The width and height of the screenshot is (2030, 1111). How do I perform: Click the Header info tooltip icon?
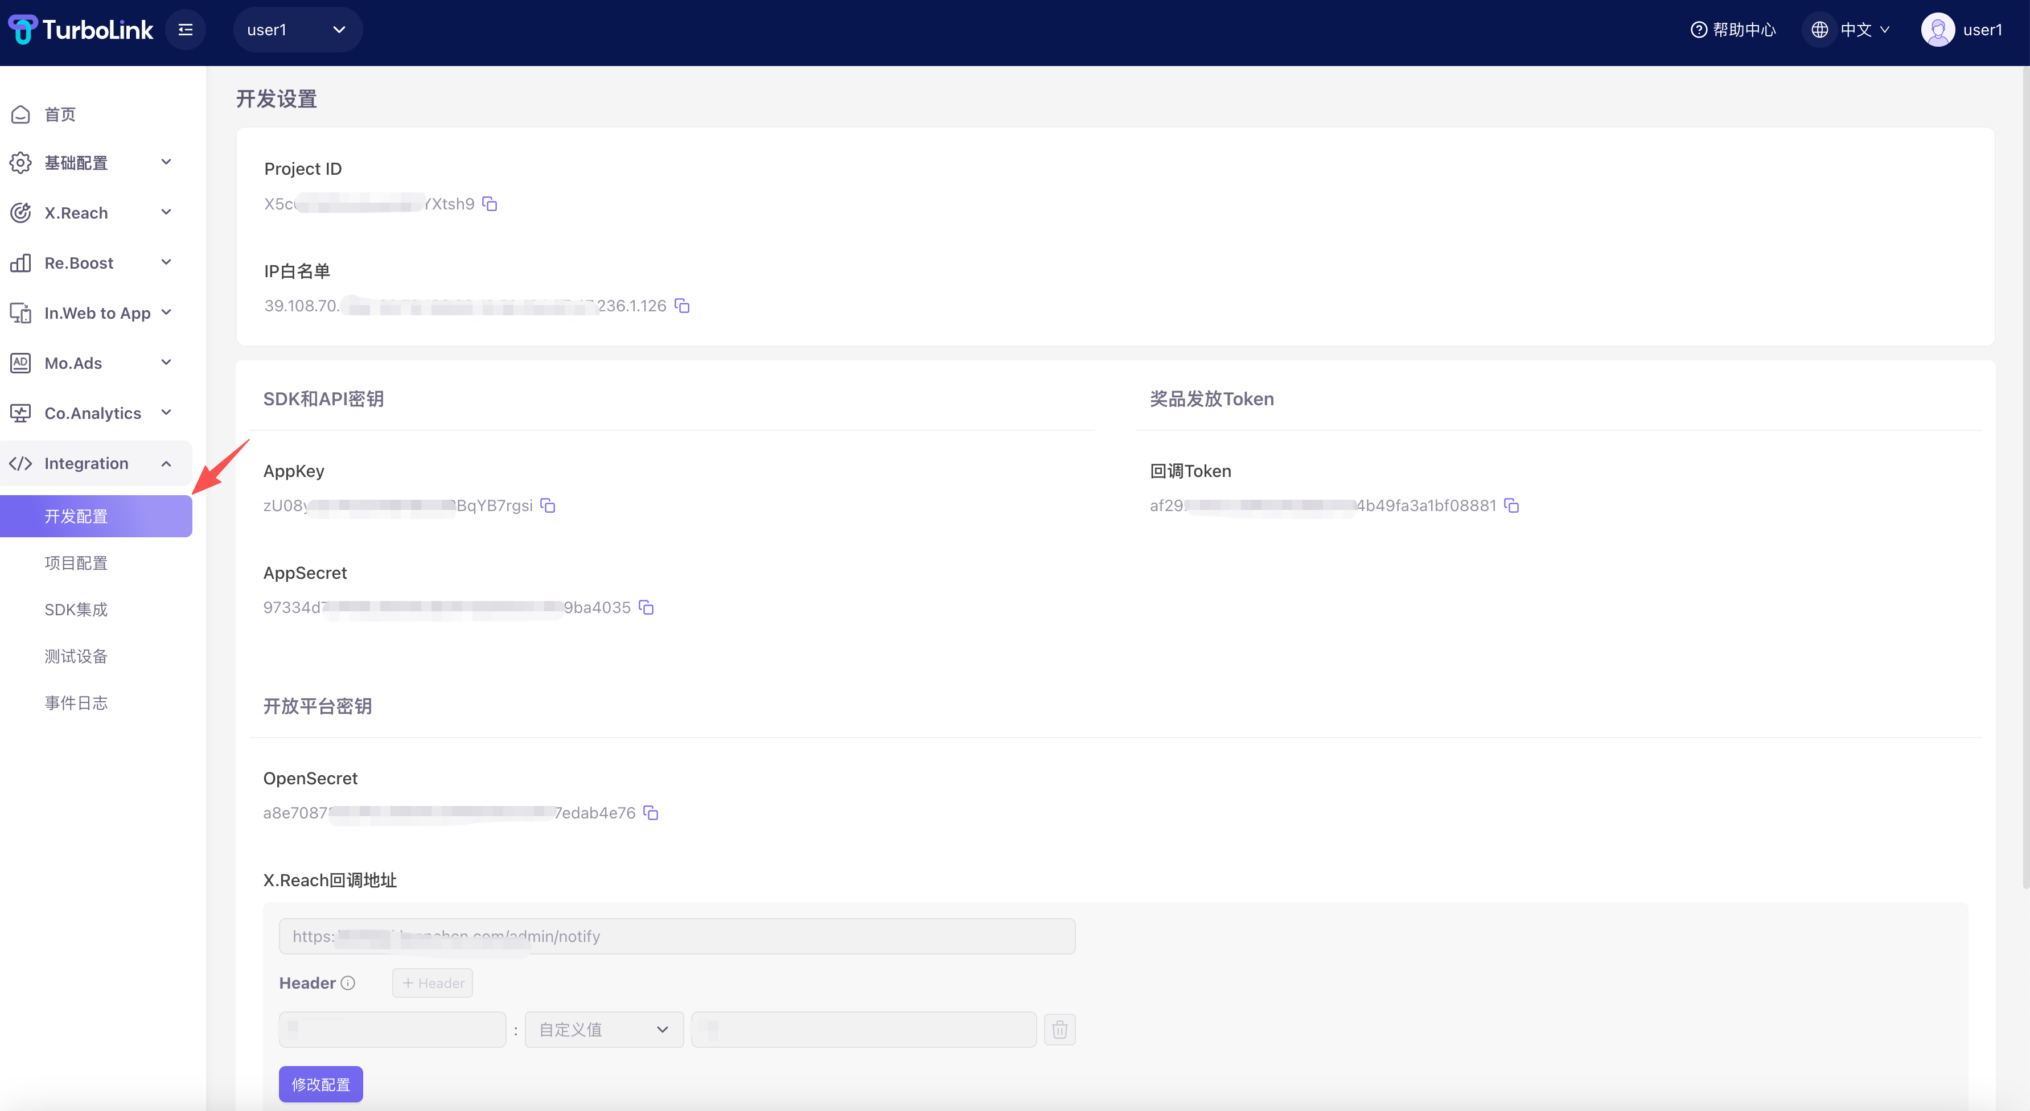pyautogui.click(x=347, y=984)
